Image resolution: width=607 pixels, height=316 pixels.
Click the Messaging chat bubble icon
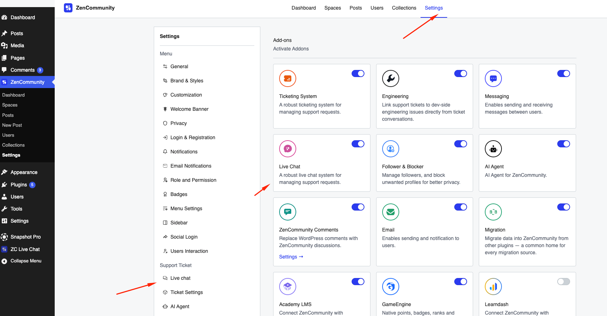(x=493, y=78)
